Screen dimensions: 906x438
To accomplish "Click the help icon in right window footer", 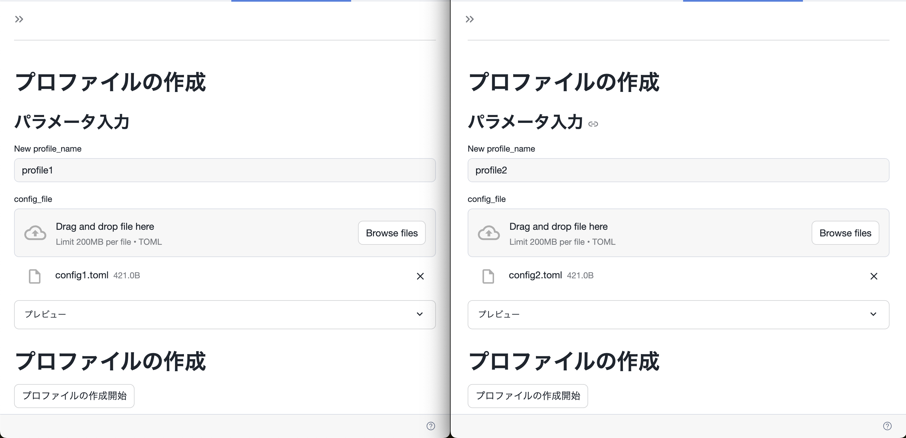I will (x=887, y=426).
